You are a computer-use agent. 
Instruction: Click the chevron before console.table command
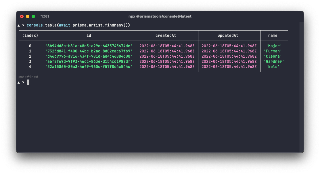pos(24,25)
